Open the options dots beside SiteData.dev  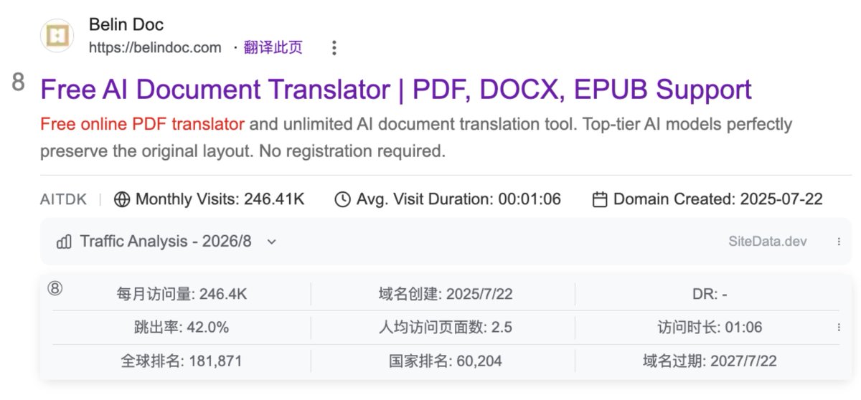point(839,242)
